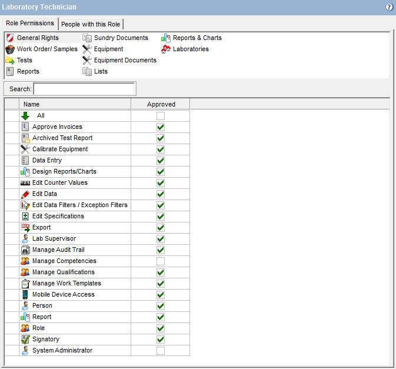Open the Sundry Documents icon
Viewport: 396px width, 369px height.
[87, 38]
